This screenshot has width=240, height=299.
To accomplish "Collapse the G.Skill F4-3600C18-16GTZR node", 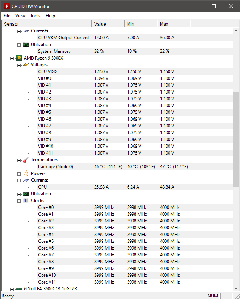I will (12, 289).
